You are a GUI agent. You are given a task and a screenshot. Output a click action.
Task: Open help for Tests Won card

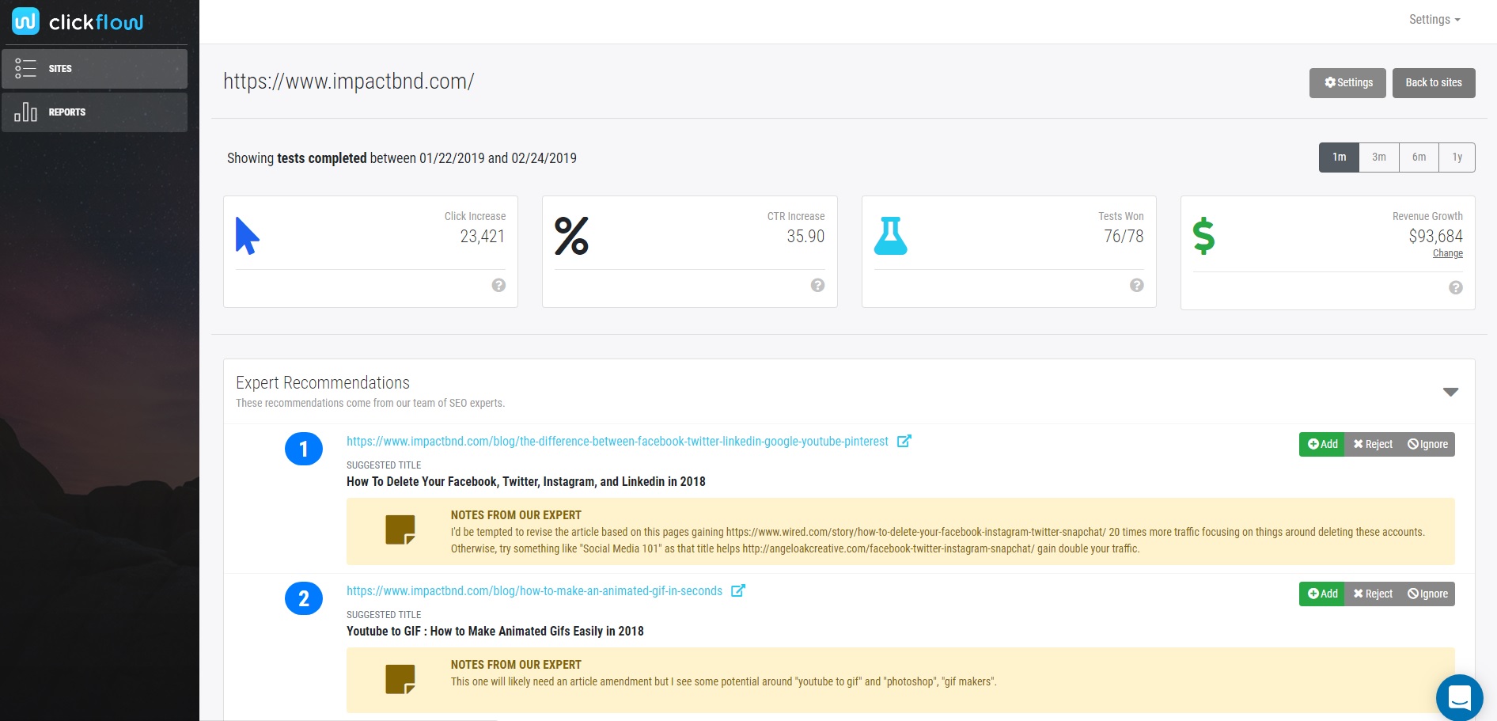coord(1136,285)
